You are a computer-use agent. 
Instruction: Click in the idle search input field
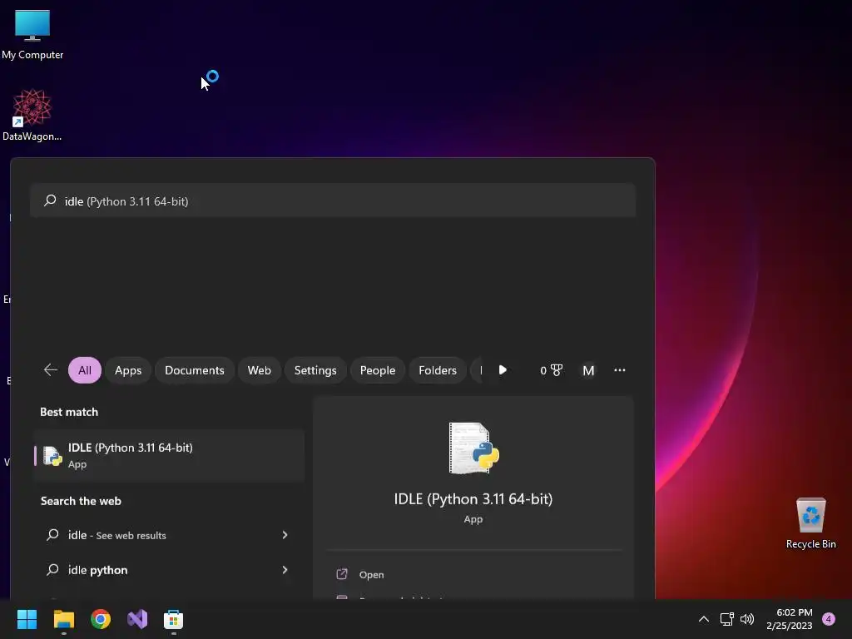click(x=333, y=201)
